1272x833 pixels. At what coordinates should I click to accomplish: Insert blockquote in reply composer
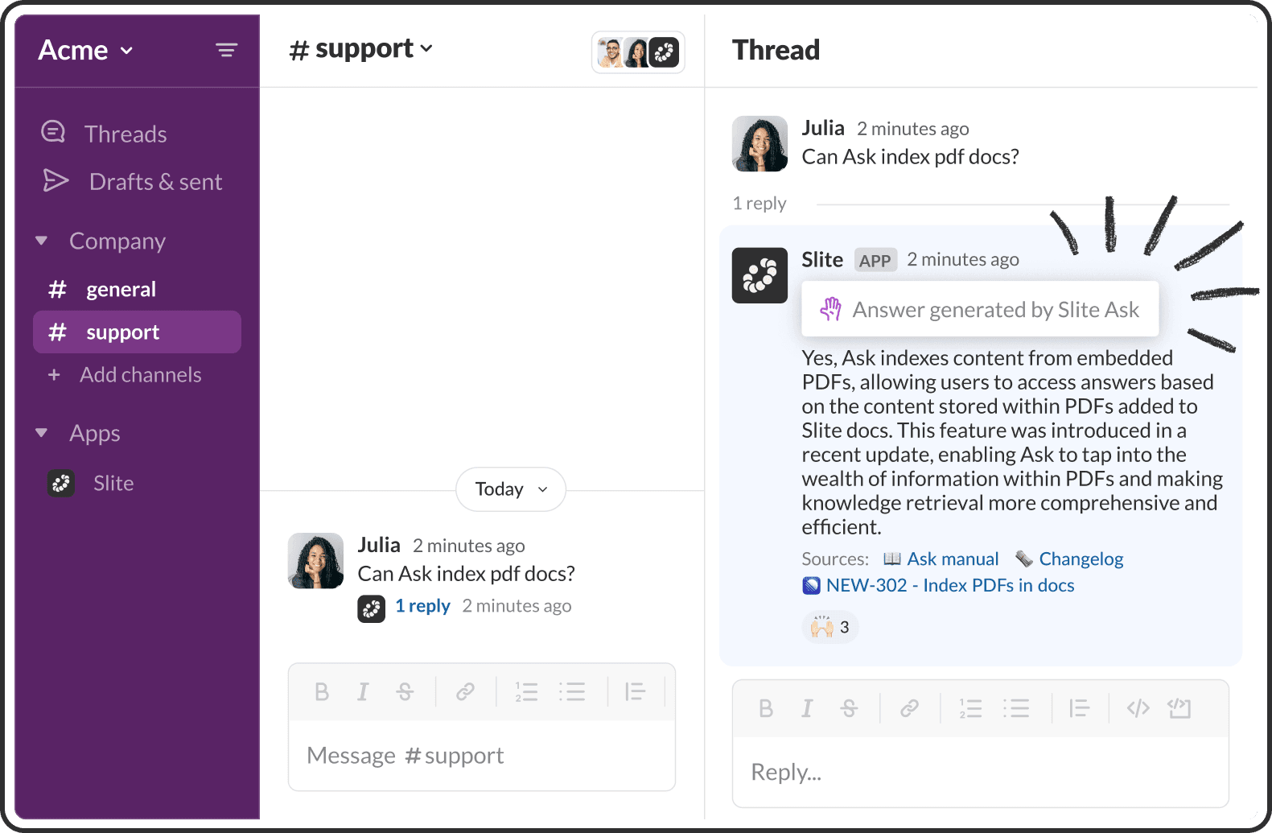[1079, 708]
